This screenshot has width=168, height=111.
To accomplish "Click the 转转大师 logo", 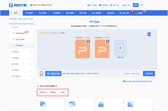I will [18, 5].
